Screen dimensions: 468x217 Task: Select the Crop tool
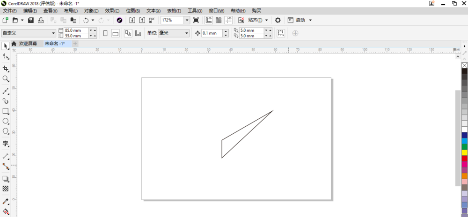[x=6, y=68]
